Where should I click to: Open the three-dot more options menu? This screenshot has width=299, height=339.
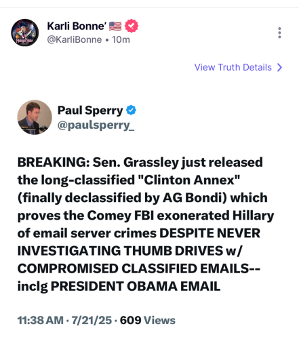[279, 33]
